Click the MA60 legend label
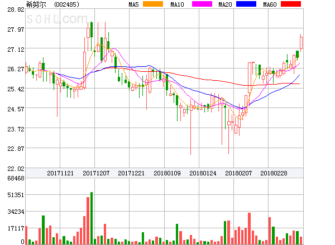 pyautogui.click(x=270, y=4)
